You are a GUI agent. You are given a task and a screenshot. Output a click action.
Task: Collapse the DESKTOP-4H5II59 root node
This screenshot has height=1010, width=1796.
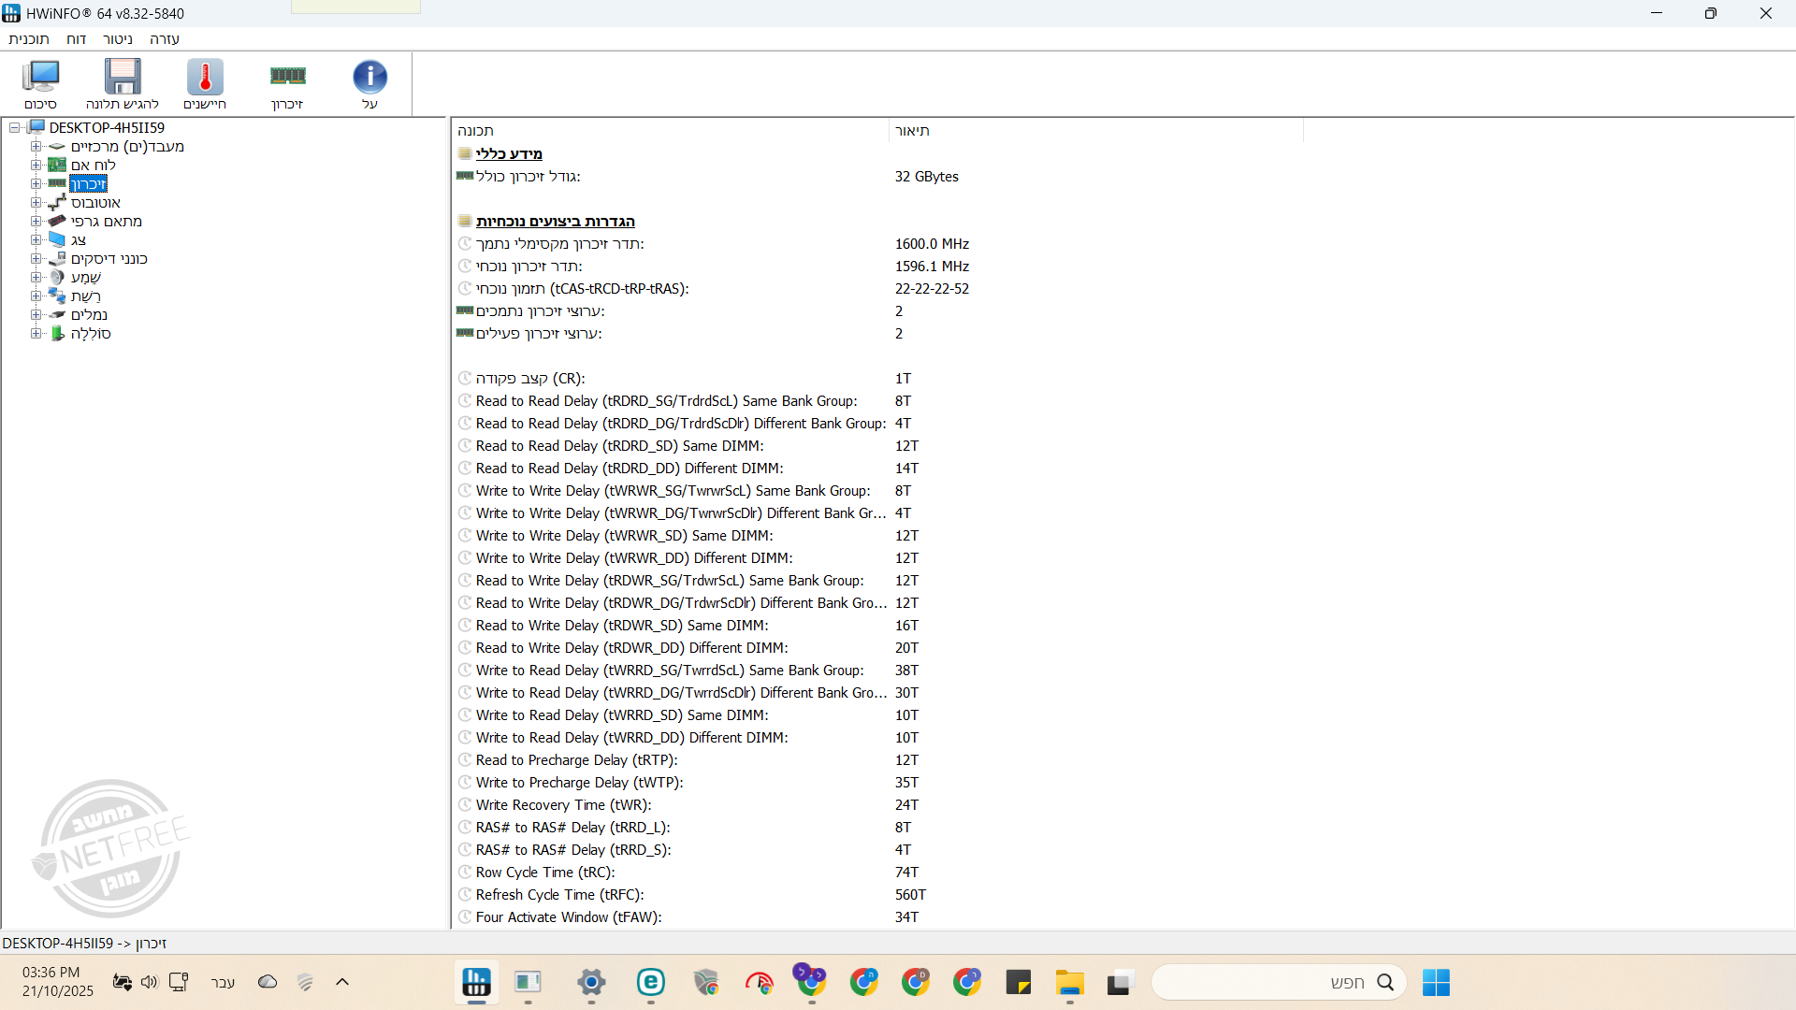pyautogui.click(x=15, y=128)
